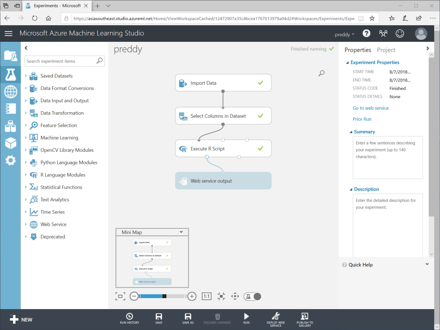This screenshot has width=440, height=330.
Task: Click the zoom in plus button
Action: pos(192,296)
